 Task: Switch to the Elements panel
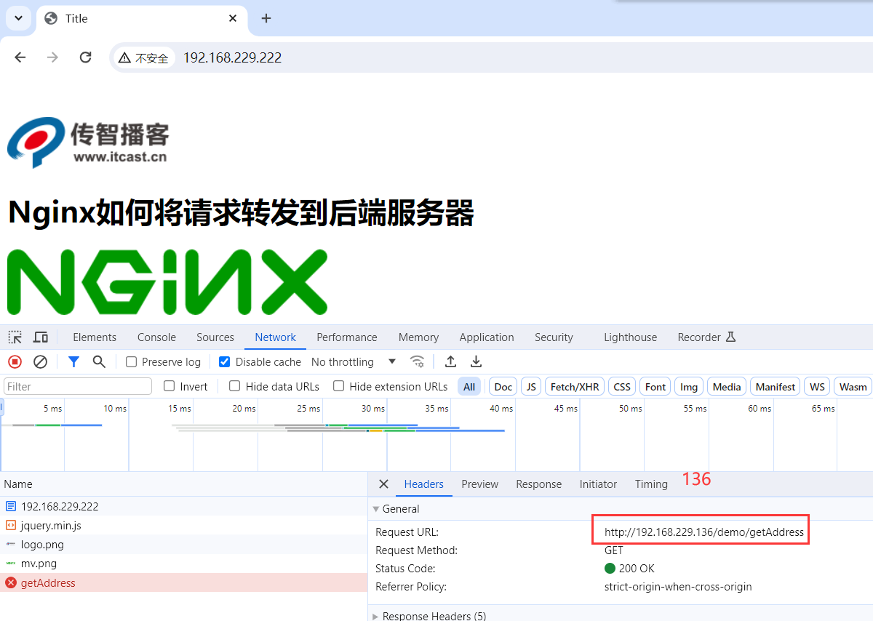click(95, 337)
